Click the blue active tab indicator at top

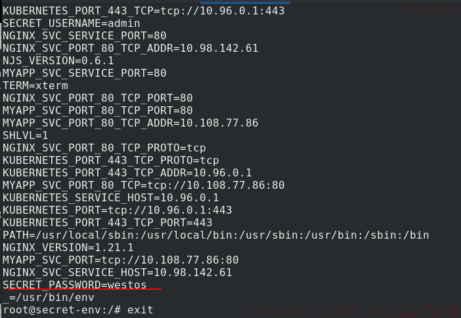[245, 3]
